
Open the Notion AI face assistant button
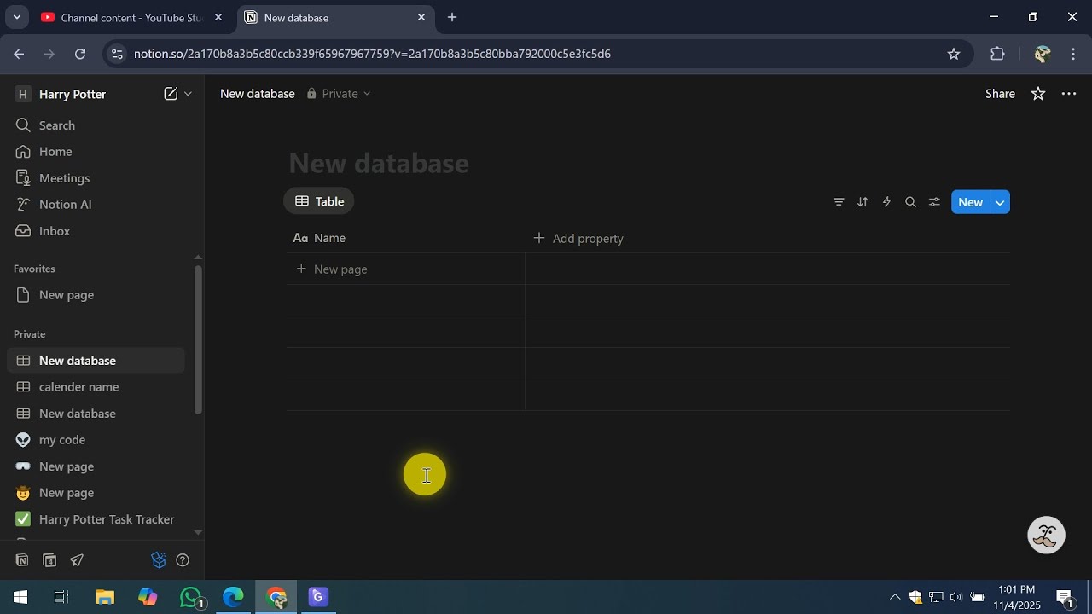1046,536
